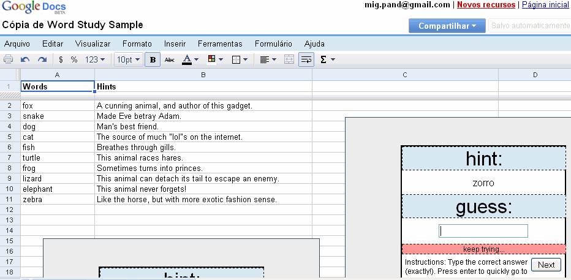This screenshot has height=280, width=571.
Task: Open the cell background color picker
Action: tap(215, 59)
